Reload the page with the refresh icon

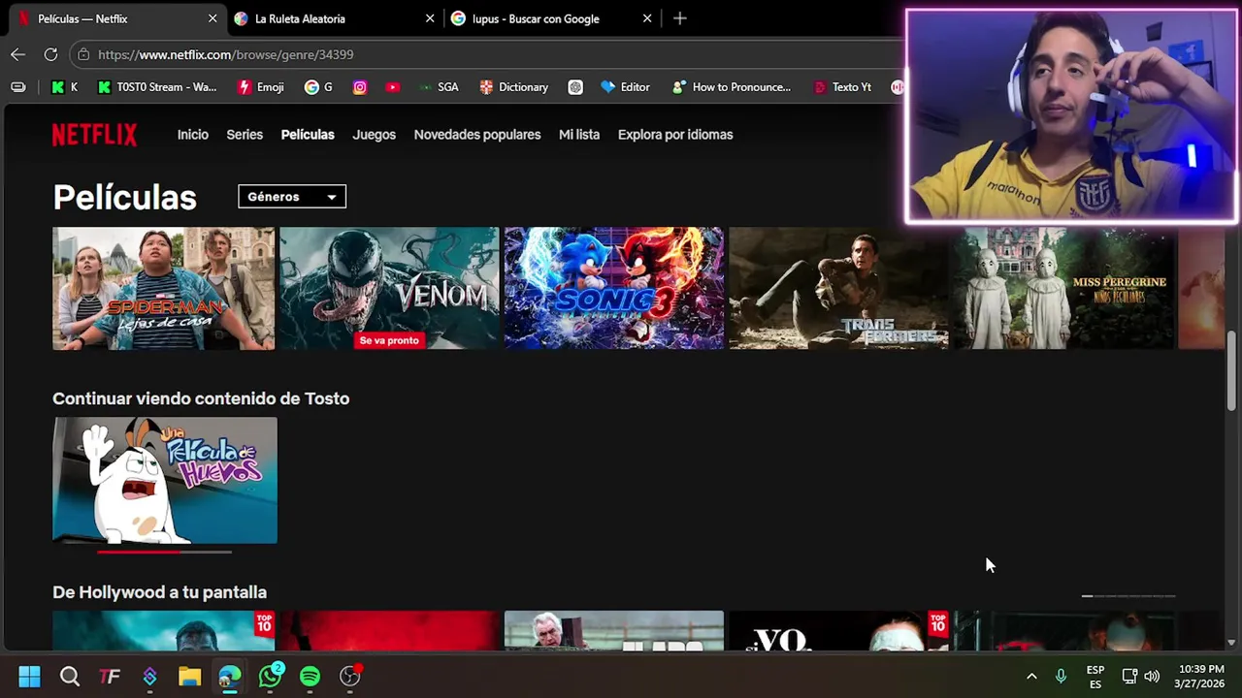[x=50, y=54]
